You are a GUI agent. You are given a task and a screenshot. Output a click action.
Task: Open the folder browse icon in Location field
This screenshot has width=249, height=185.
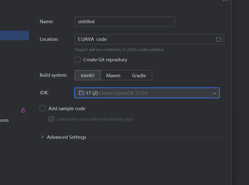coord(219,39)
